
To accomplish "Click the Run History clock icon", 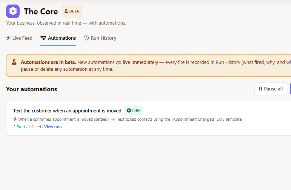I will pyautogui.click(x=86, y=38).
